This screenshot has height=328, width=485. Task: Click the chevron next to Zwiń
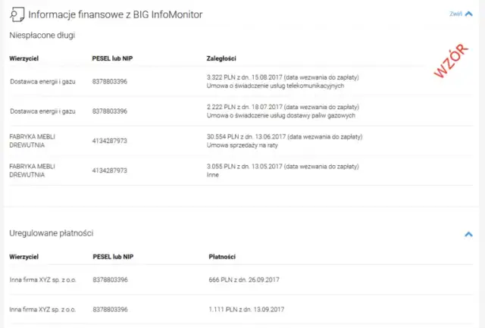pyautogui.click(x=469, y=14)
